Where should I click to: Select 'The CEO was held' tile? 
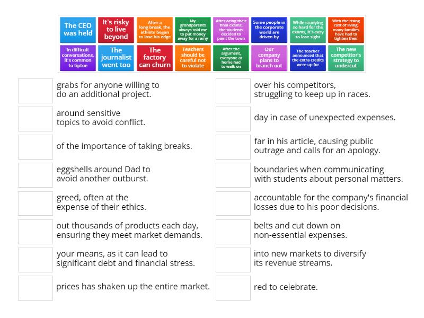[78, 30]
